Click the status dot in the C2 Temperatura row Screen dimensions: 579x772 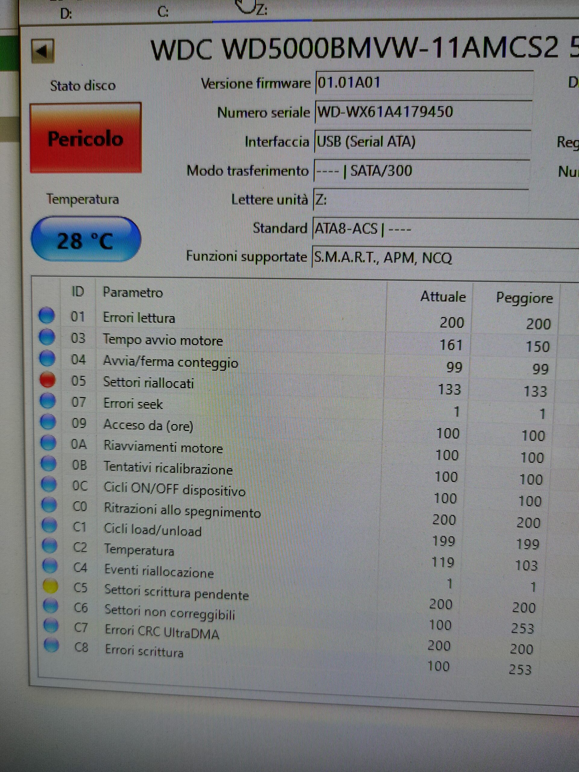click(x=49, y=545)
